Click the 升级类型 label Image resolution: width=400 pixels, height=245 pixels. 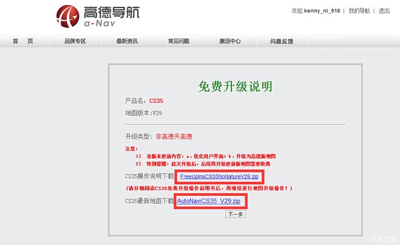point(139,136)
